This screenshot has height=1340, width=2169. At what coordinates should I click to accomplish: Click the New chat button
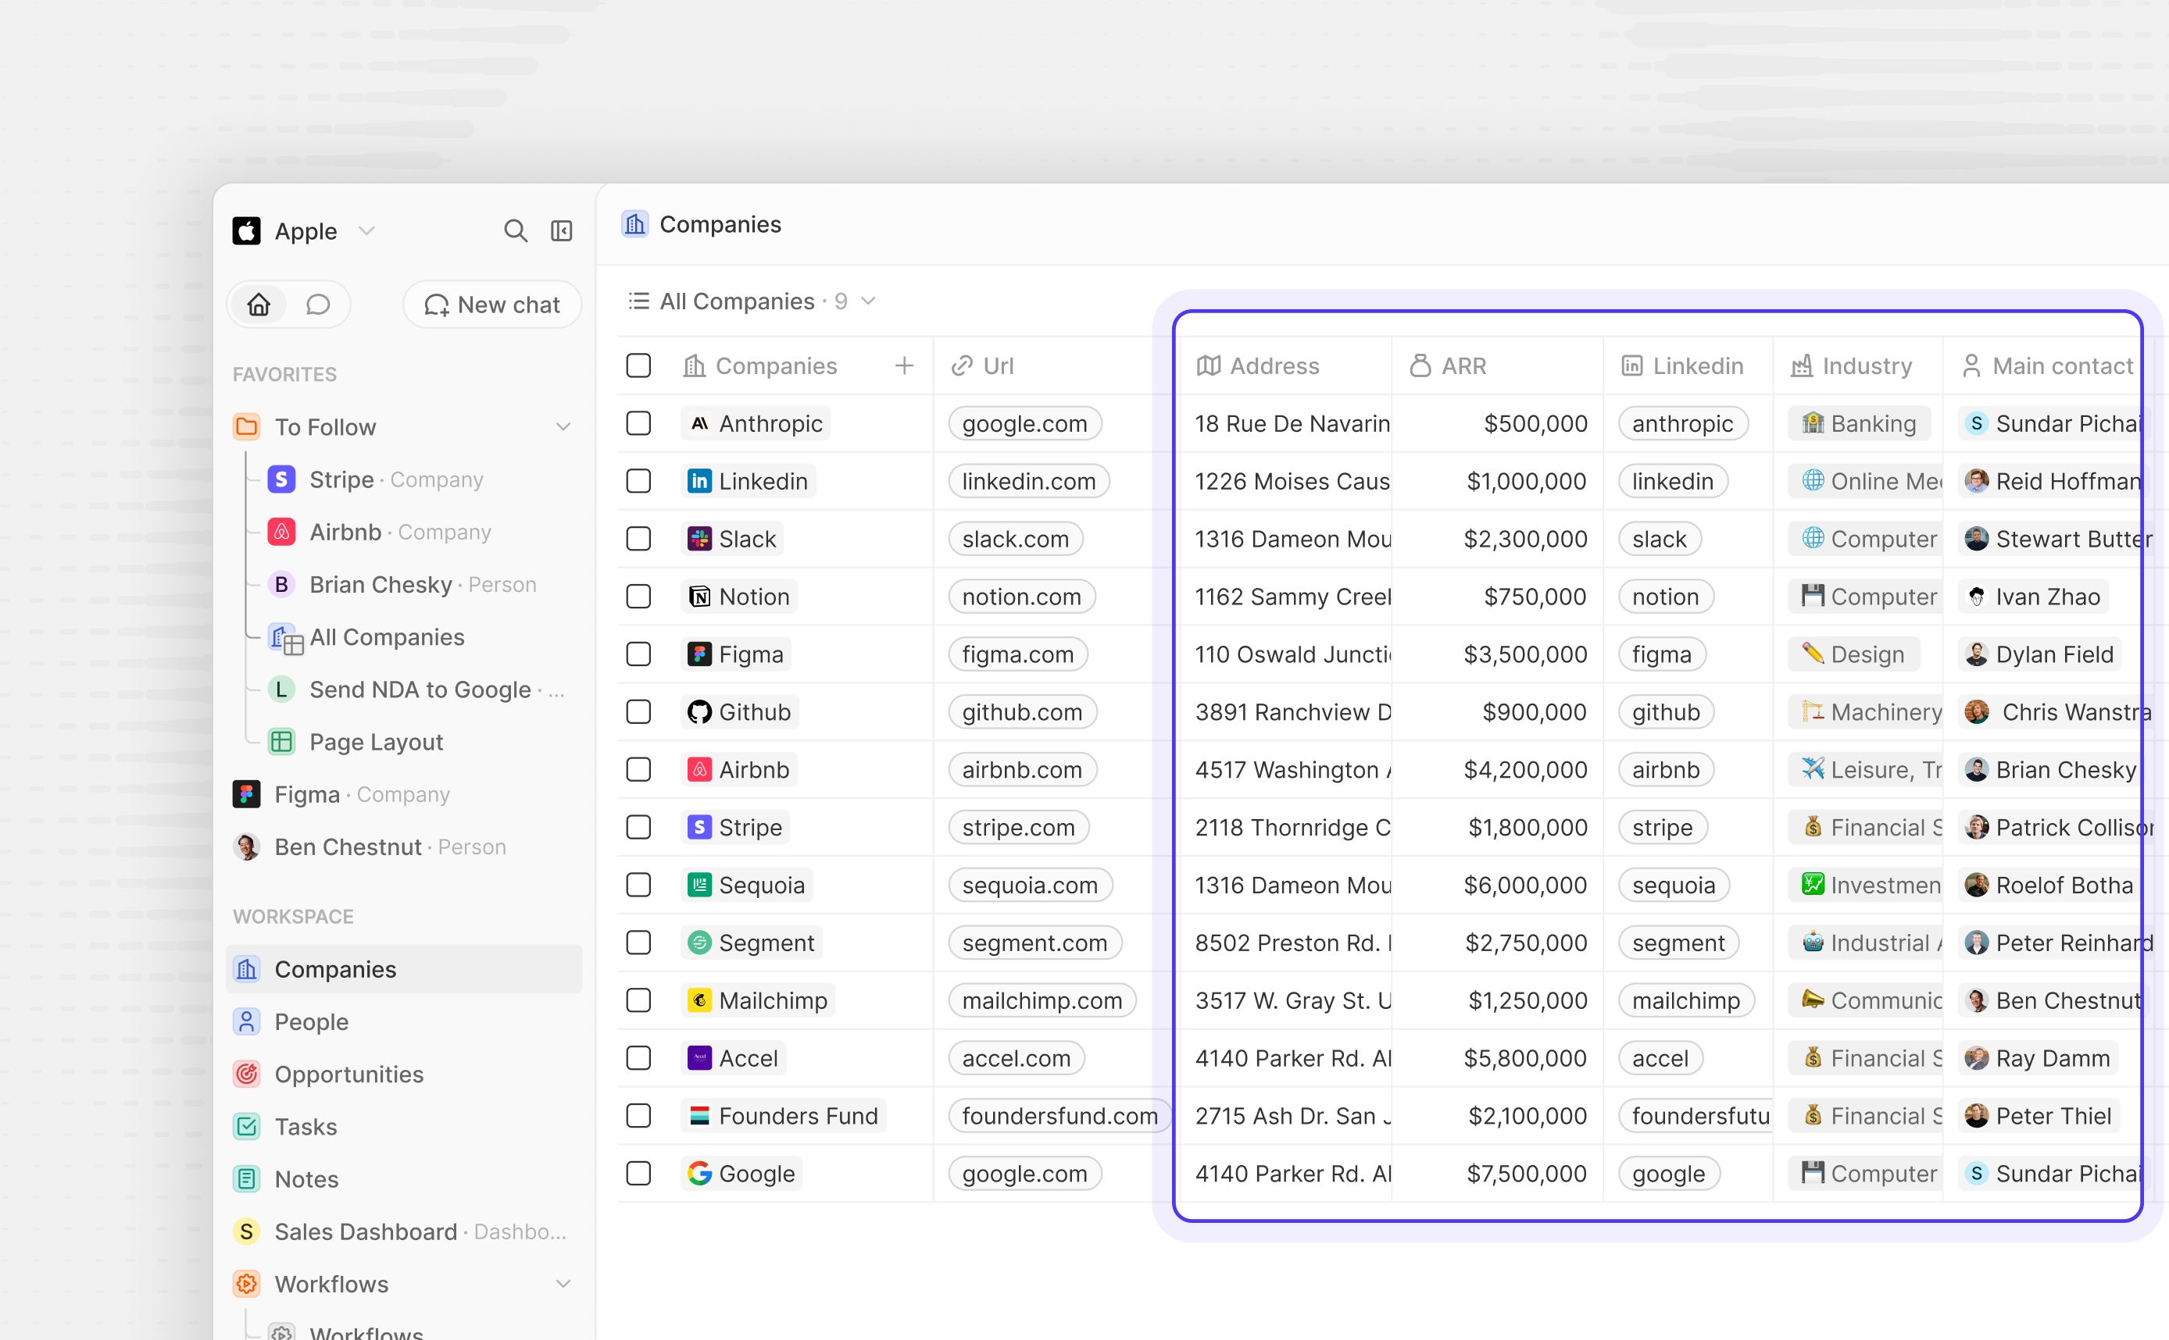pyautogui.click(x=492, y=305)
